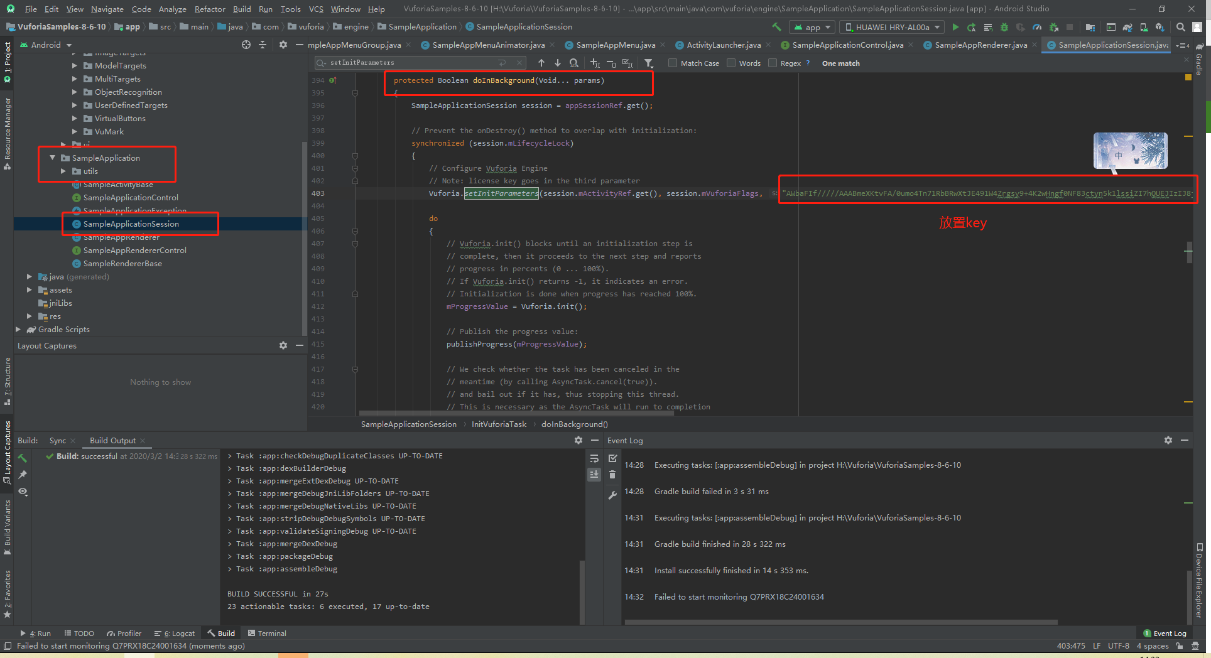The width and height of the screenshot is (1211, 658).
Task: Enable the Regex checkbox
Action: tap(773, 63)
